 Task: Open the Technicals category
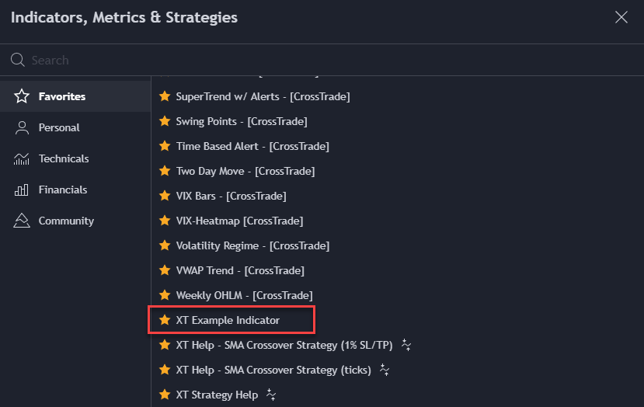64,158
